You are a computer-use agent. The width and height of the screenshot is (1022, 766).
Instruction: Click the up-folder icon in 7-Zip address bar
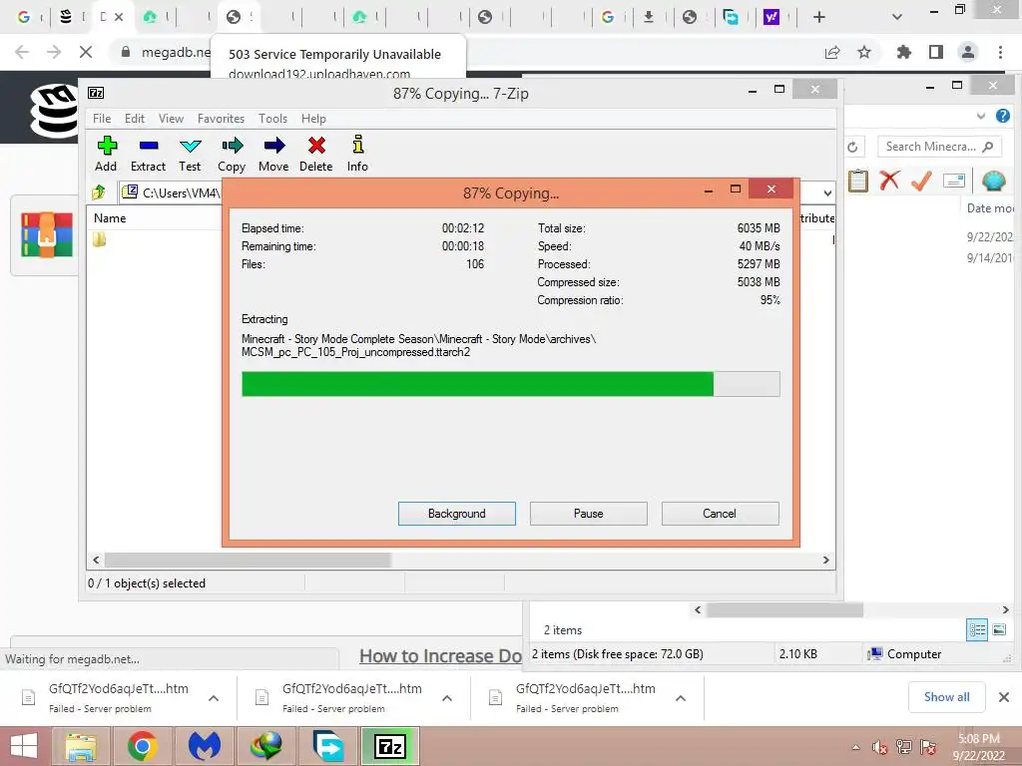point(99,192)
